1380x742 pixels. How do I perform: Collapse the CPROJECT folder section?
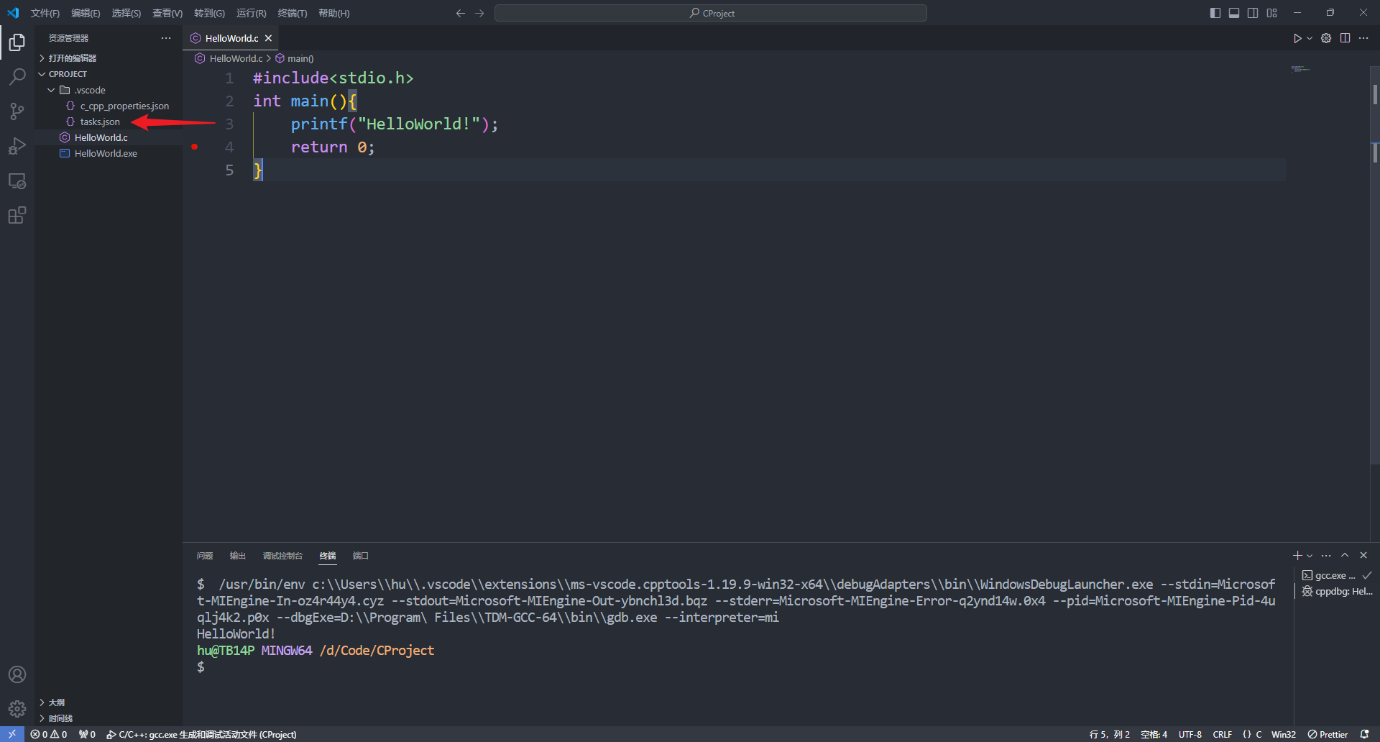(109, 74)
